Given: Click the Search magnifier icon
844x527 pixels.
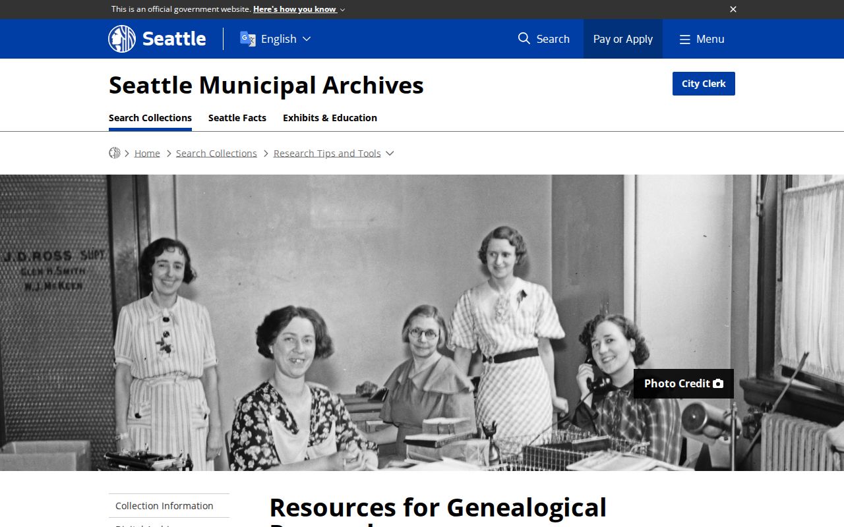Looking at the screenshot, I should pyautogui.click(x=524, y=39).
